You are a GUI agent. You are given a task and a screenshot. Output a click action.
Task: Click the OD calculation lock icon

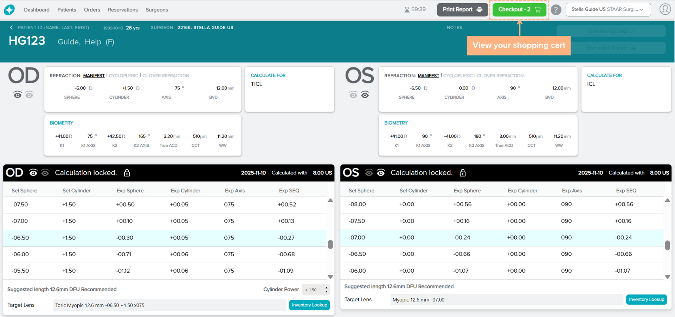click(x=127, y=173)
